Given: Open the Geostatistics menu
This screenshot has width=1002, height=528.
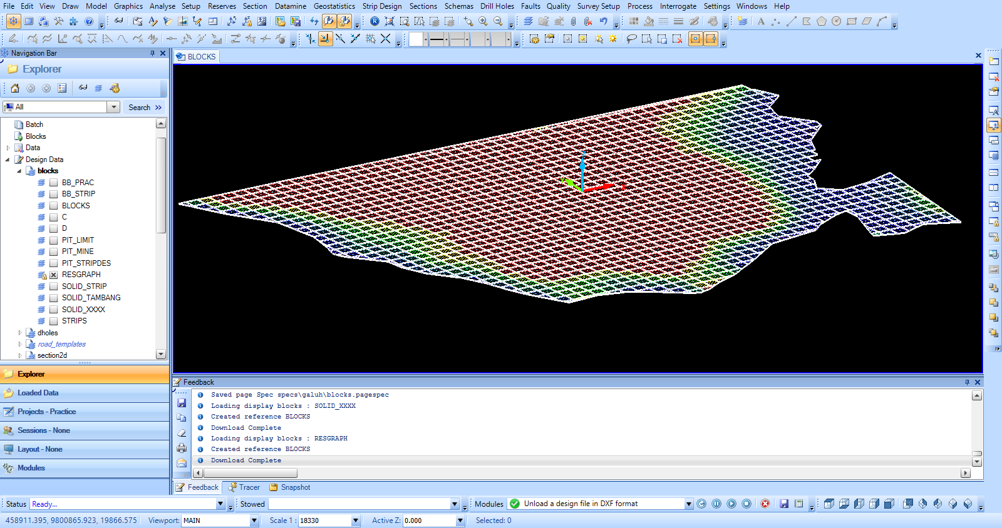Looking at the screenshot, I should point(334,6).
